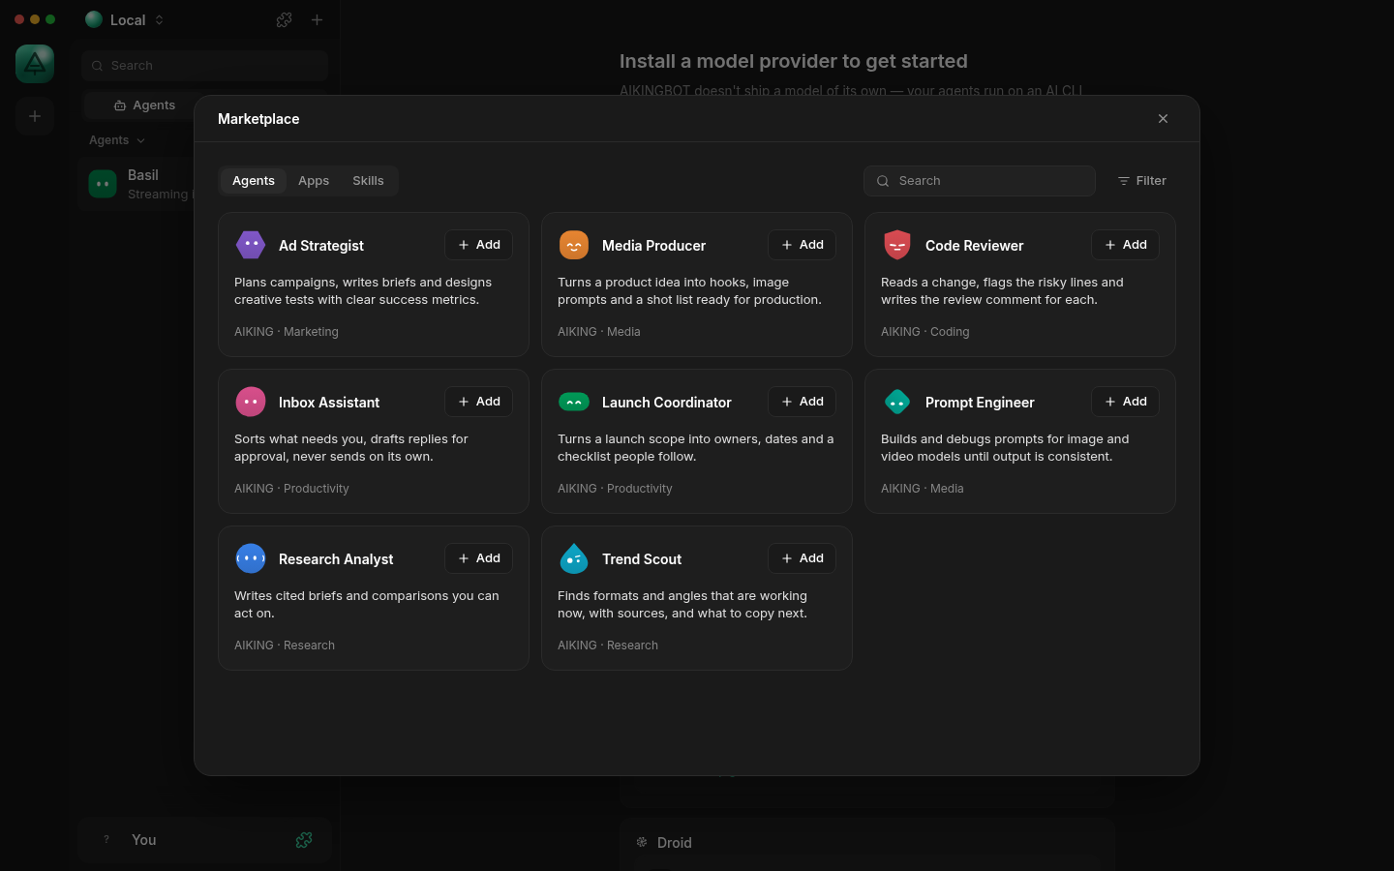
Task: Click the plus icon next to Local
Action: pyautogui.click(x=317, y=19)
